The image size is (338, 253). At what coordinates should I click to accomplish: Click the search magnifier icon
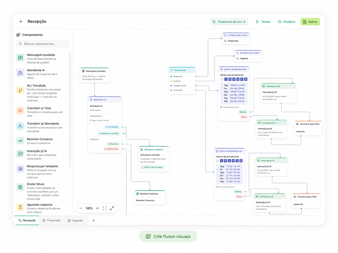coord(20,44)
